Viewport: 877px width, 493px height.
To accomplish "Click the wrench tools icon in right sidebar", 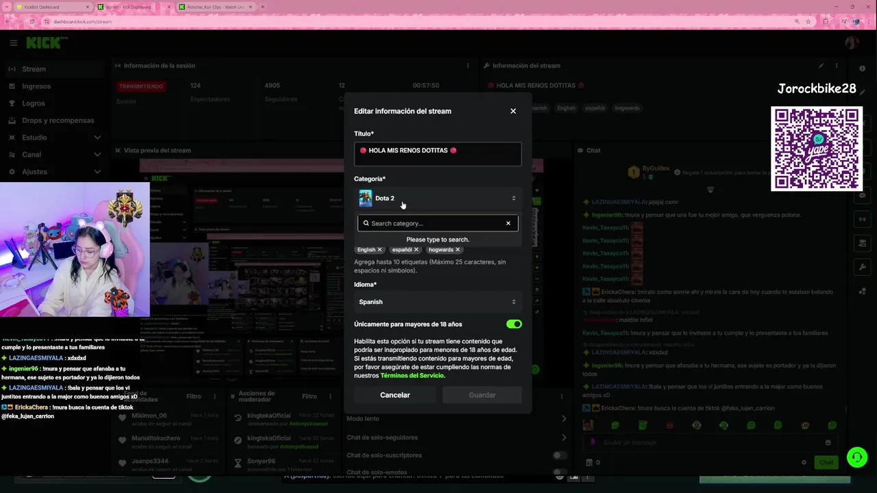I will pos(863,267).
